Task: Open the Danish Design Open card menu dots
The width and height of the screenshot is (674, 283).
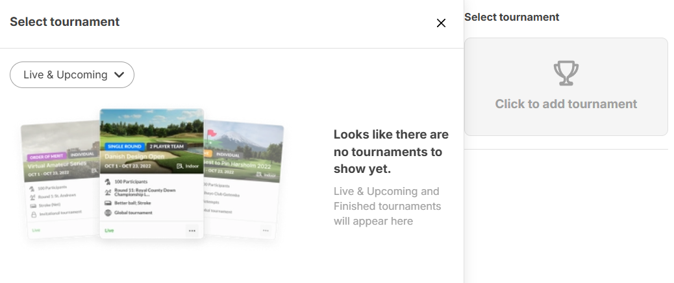Action: pyautogui.click(x=192, y=231)
